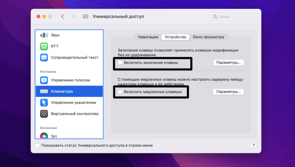Click the Звук speaker icon in sidebar

pos(44,35)
